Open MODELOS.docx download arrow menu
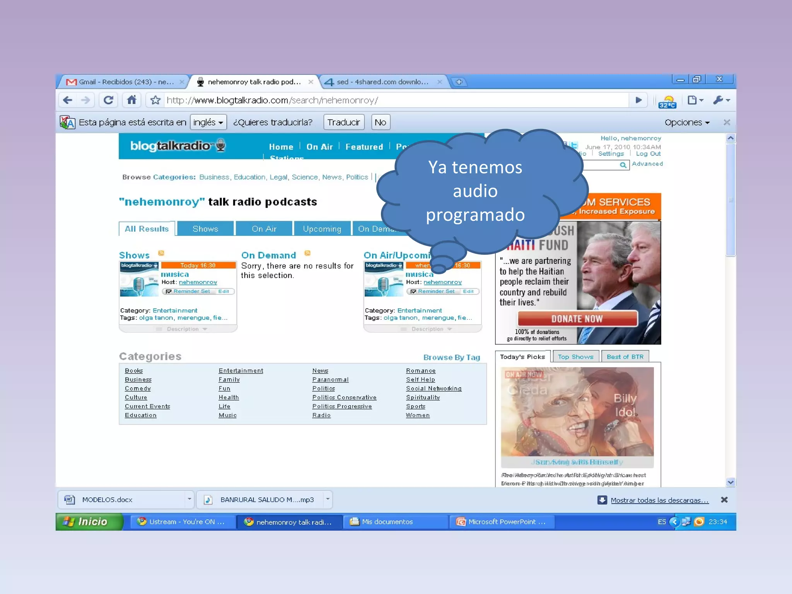792x594 pixels. 189,499
